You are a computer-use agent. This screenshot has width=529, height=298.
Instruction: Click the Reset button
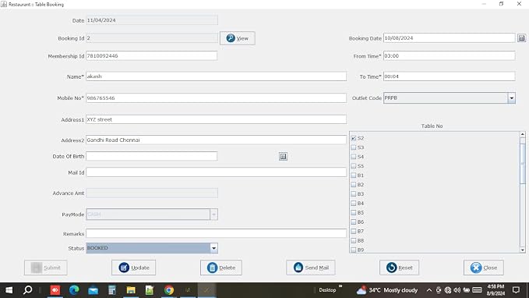[x=399, y=268]
